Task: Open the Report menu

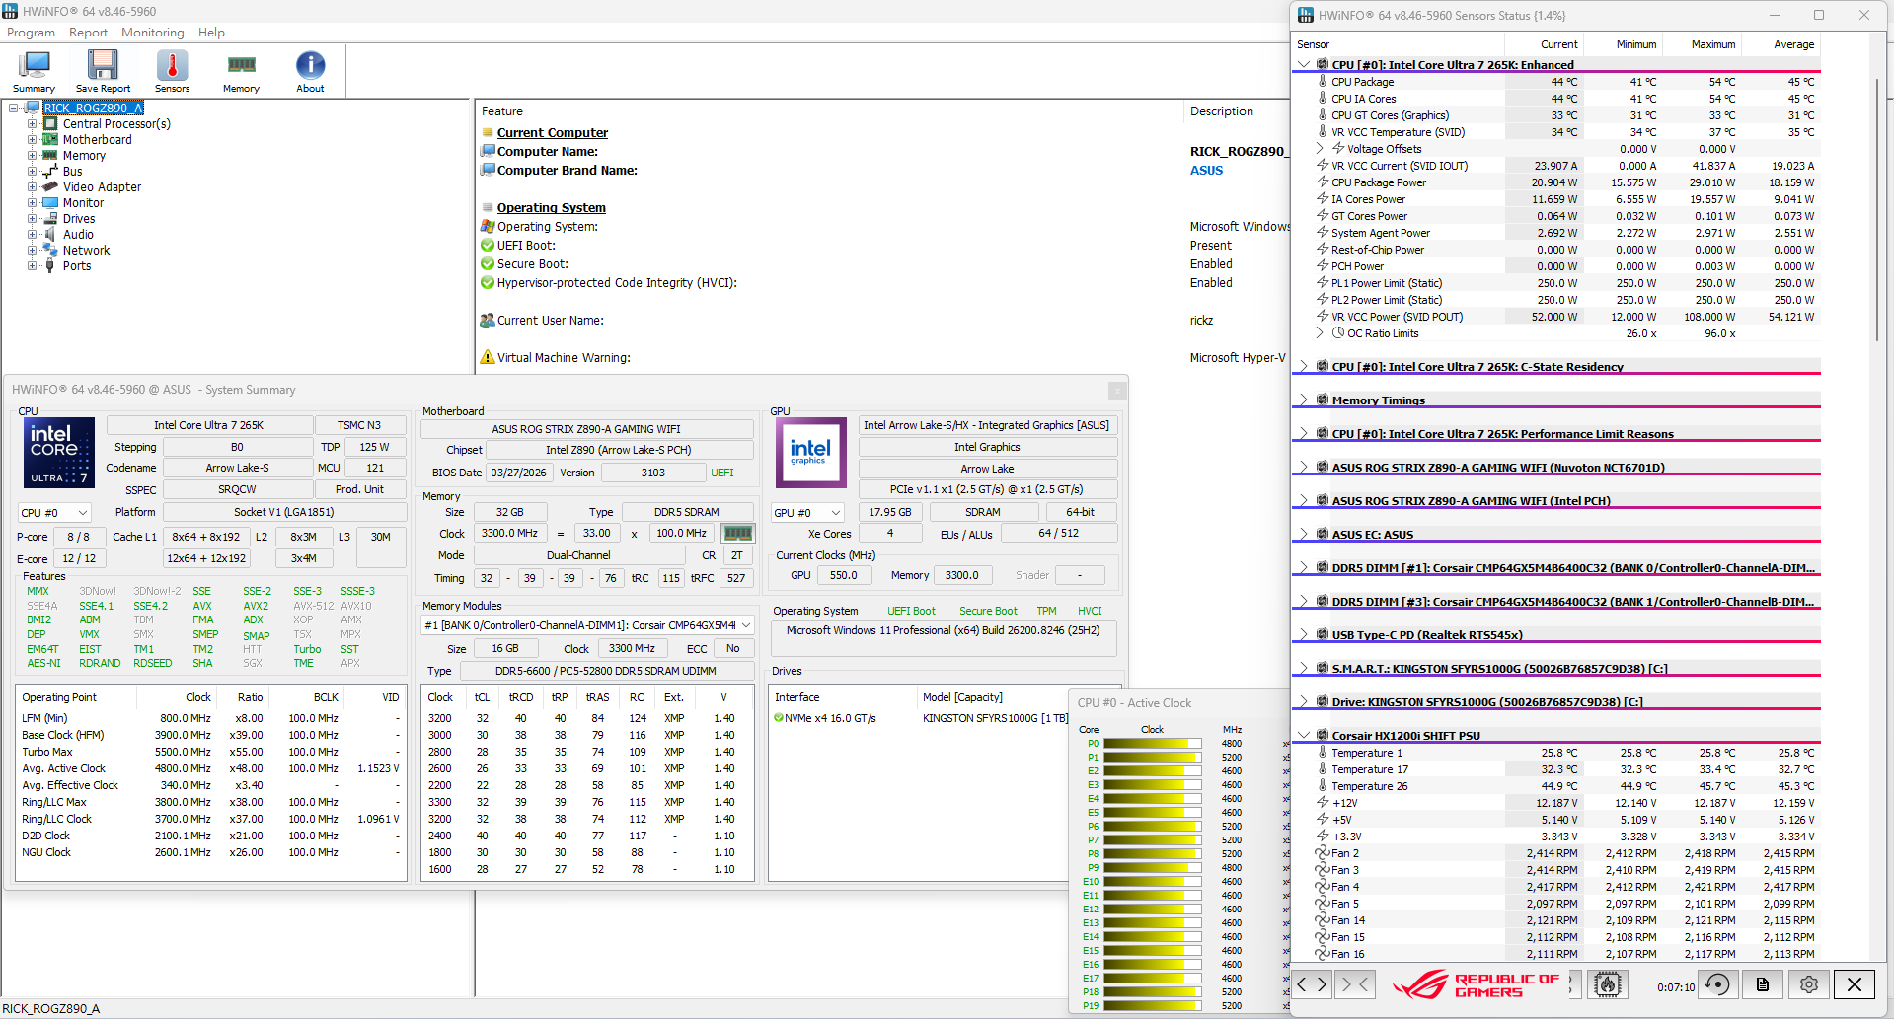Action: [89, 33]
